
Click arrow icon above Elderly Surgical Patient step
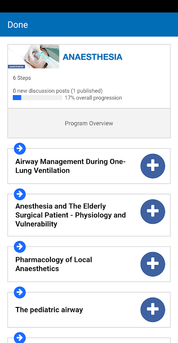(x=20, y=194)
